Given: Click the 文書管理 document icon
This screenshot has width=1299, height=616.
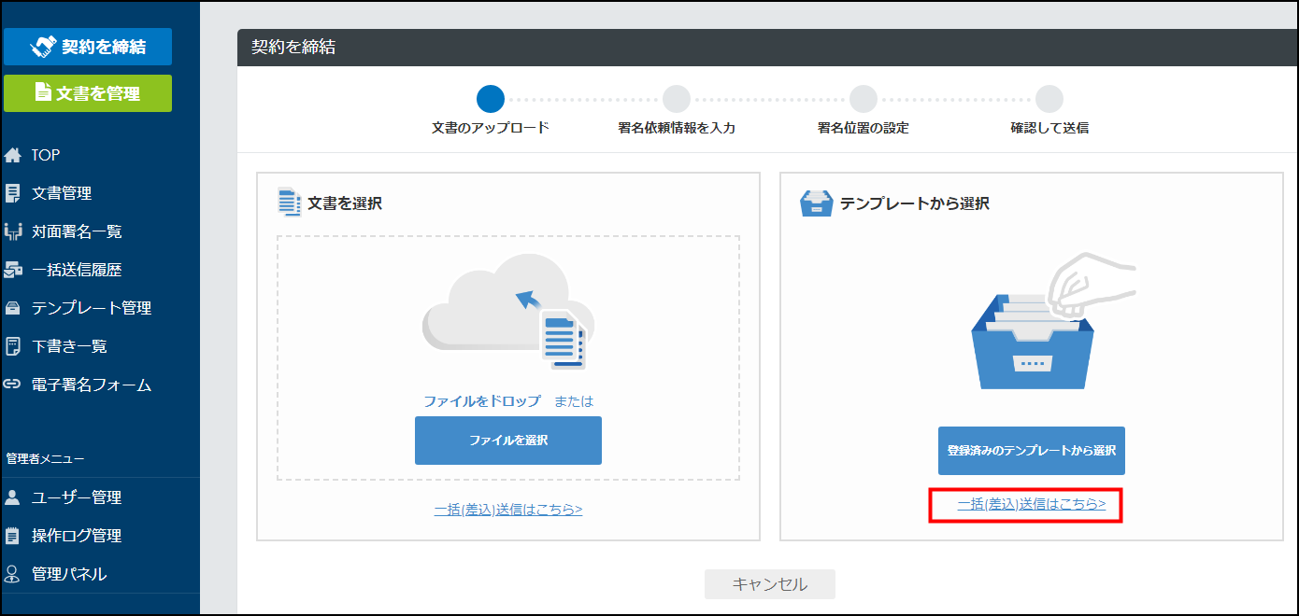Looking at the screenshot, I should (x=13, y=193).
